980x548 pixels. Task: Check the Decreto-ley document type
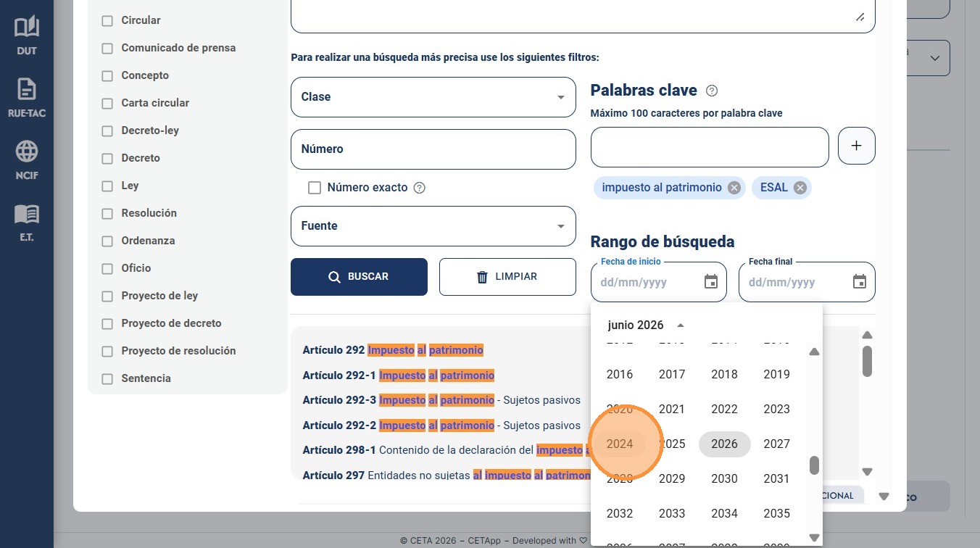107,131
